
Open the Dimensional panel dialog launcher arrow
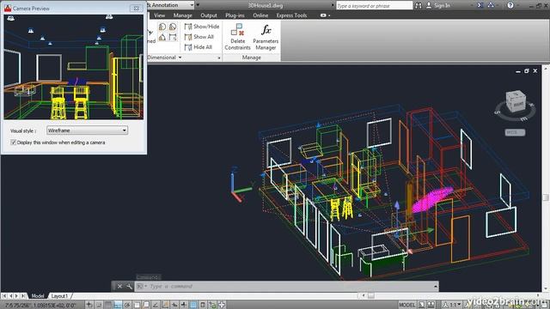(x=219, y=58)
